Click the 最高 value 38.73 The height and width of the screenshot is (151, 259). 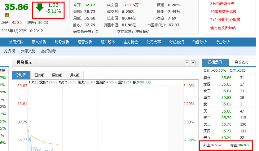[x=90, y=12]
